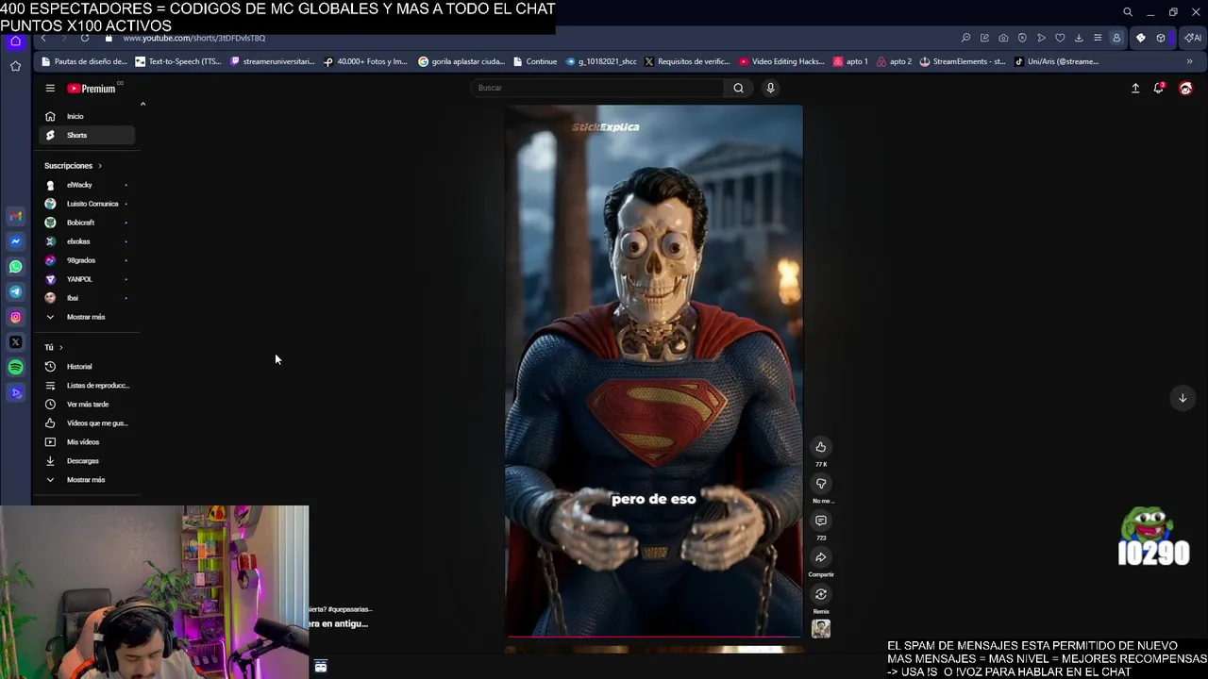Click the browser back arrow
1208x679 pixels.
pos(43,38)
